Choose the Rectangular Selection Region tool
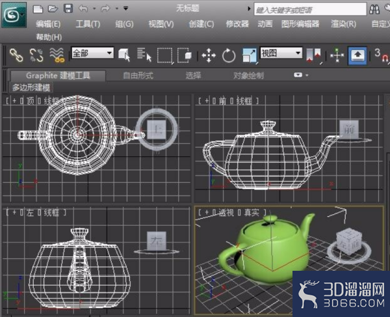 (165, 55)
